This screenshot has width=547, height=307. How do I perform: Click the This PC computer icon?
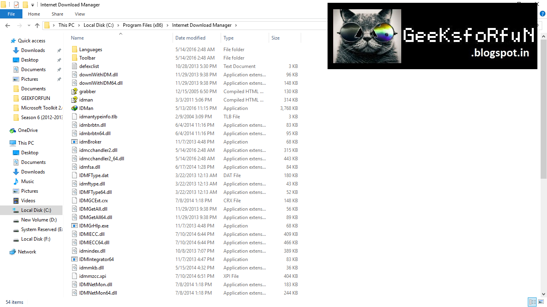(13, 143)
